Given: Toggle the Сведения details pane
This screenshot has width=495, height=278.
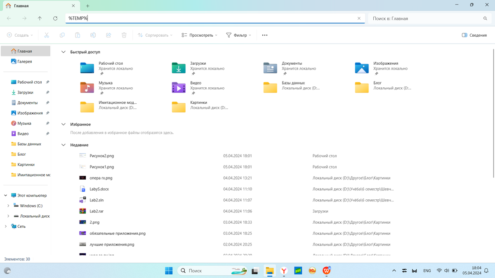Looking at the screenshot, I should [x=474, y=35].
